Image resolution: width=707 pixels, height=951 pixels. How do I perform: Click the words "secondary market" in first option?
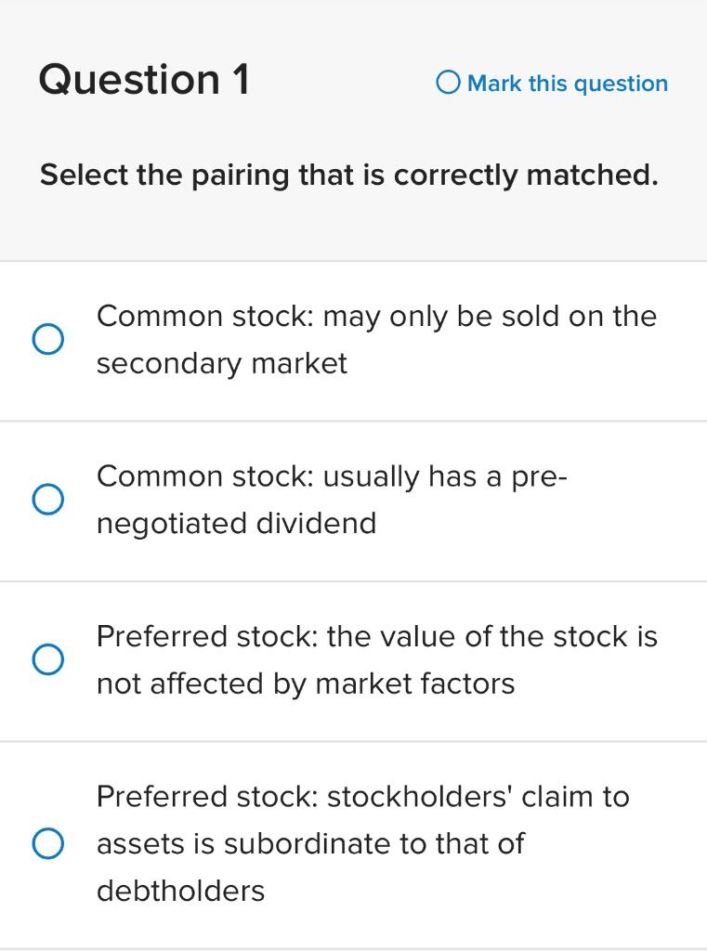[221, 364]
